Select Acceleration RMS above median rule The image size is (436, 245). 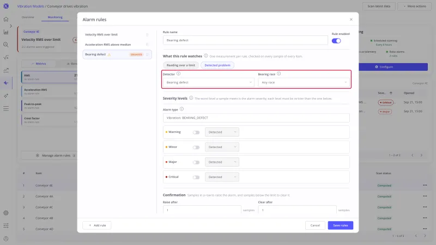click(x=117, y=45)
